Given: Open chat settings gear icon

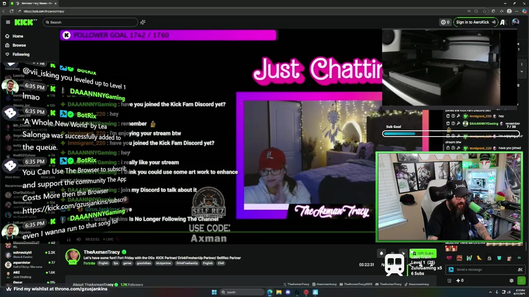Looking at the screenshot, I should (512, 280).
